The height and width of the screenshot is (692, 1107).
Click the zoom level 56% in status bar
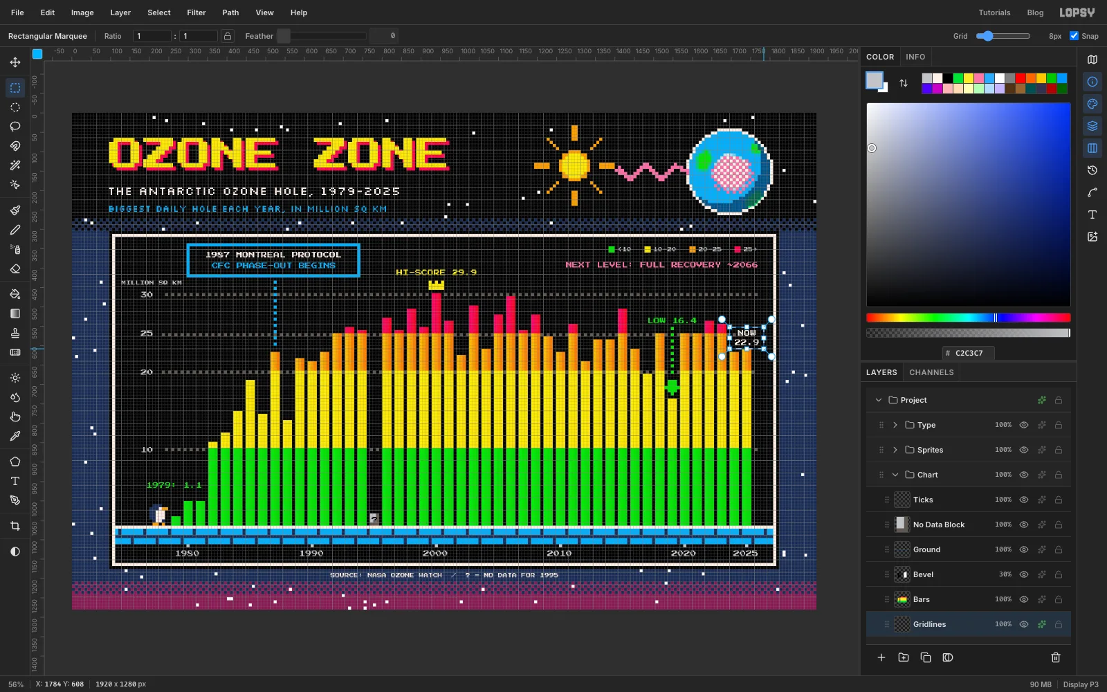point(16,684)
